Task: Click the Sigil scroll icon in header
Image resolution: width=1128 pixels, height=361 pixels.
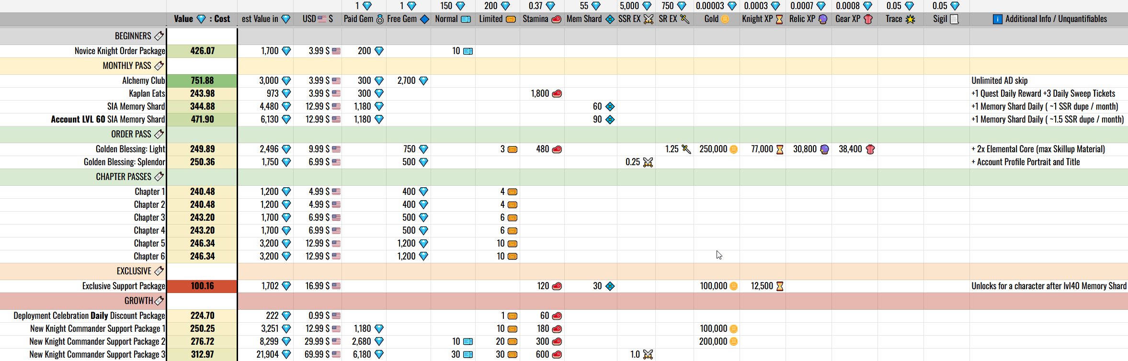Action: (954, 19)
